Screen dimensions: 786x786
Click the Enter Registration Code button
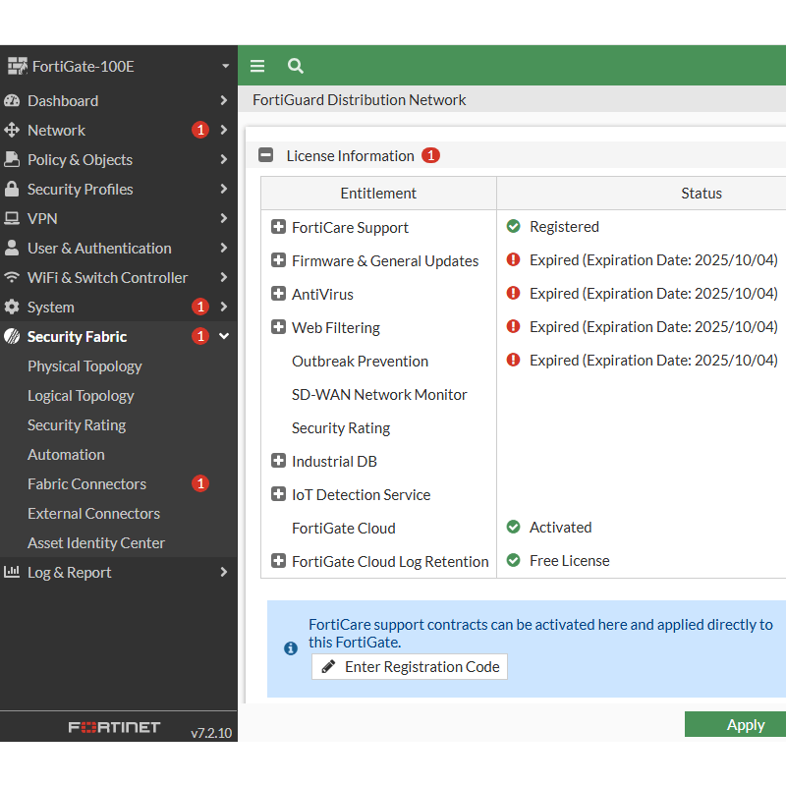coord(410,666)
